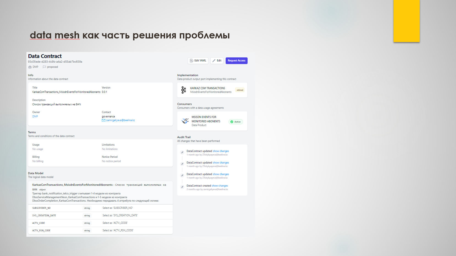Click the flag icon beside proposed status
The height and width of the screenshot is (256, 456).
(x=44, y=67)
